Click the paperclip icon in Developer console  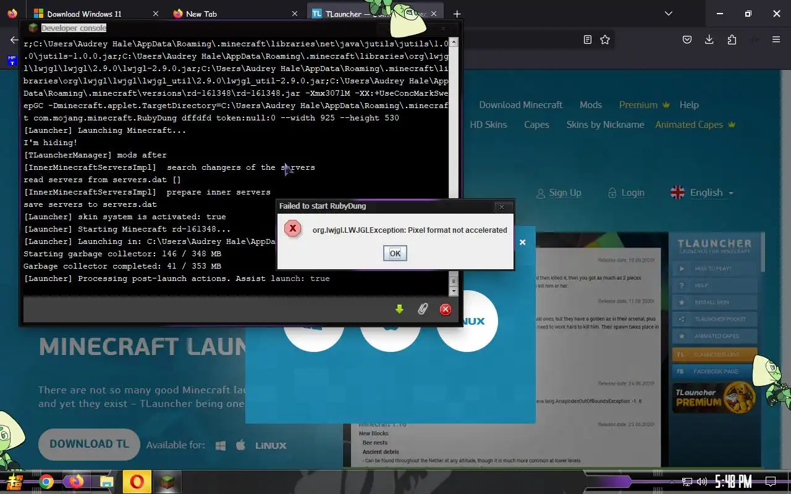tap(423, 309)
